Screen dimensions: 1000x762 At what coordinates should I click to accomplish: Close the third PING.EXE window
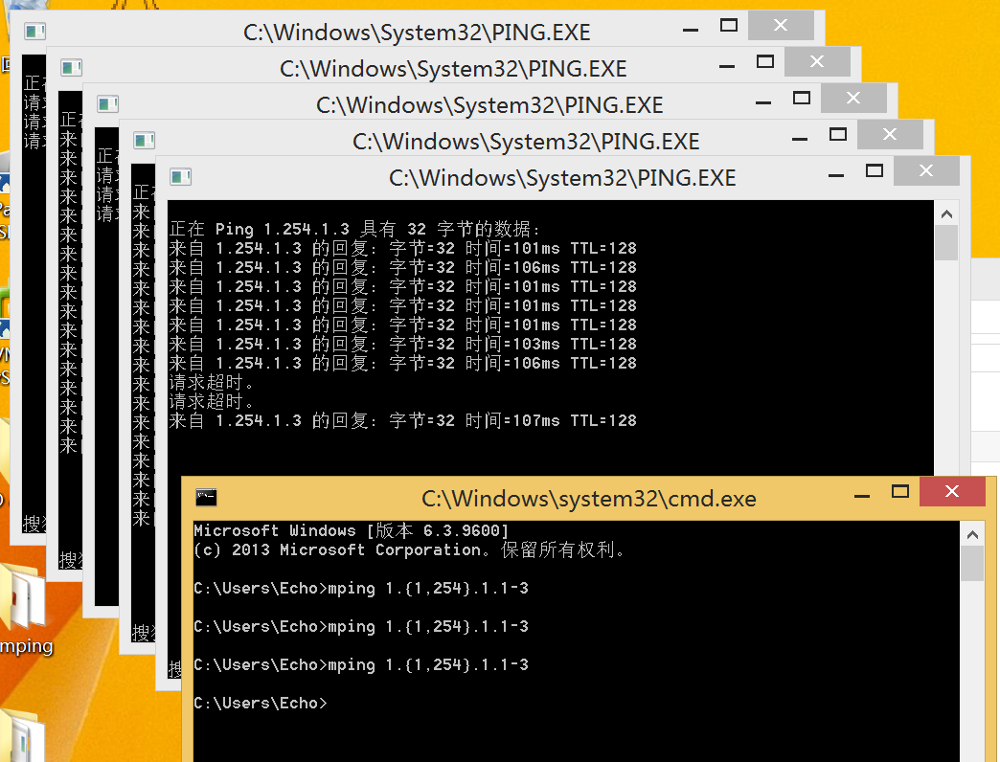853,98
